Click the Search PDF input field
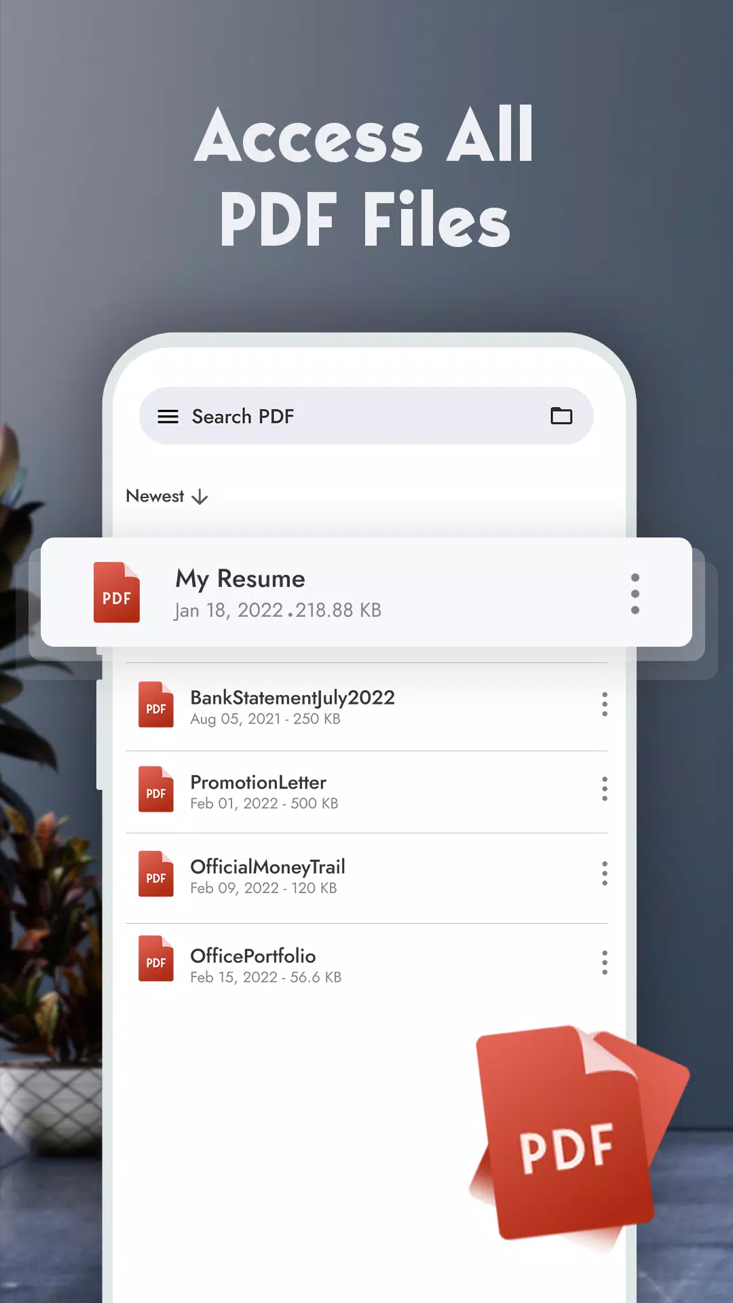The image size is (733, 1303). [x=366, y=416]
